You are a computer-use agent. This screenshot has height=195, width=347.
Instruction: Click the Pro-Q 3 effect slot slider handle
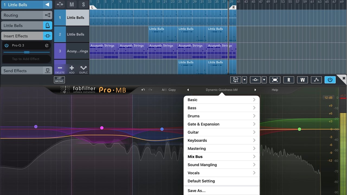click(27, 52)
